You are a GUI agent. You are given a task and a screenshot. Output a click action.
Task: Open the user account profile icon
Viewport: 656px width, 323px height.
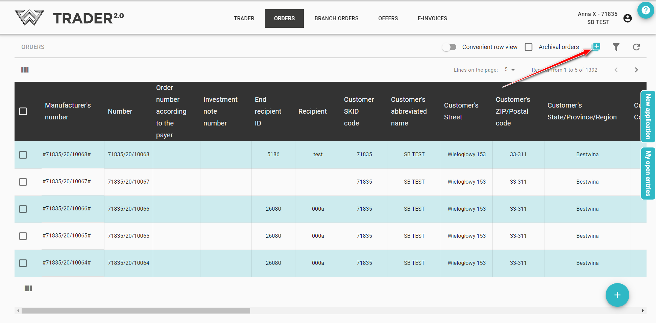(x=627, y=18)
